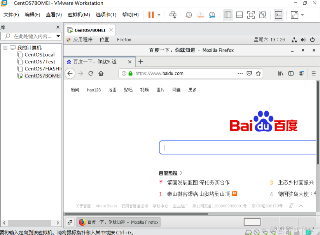Expand the 百度热搜 chevron

pos(181,173)
